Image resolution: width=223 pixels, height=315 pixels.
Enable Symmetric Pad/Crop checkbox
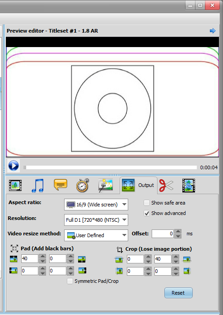click(70, 281)
